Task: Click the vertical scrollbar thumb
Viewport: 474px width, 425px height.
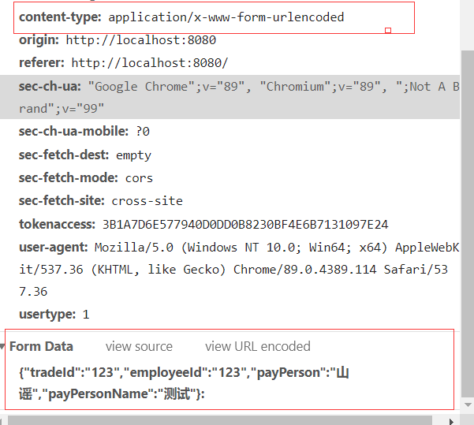Action: [468, 224]
